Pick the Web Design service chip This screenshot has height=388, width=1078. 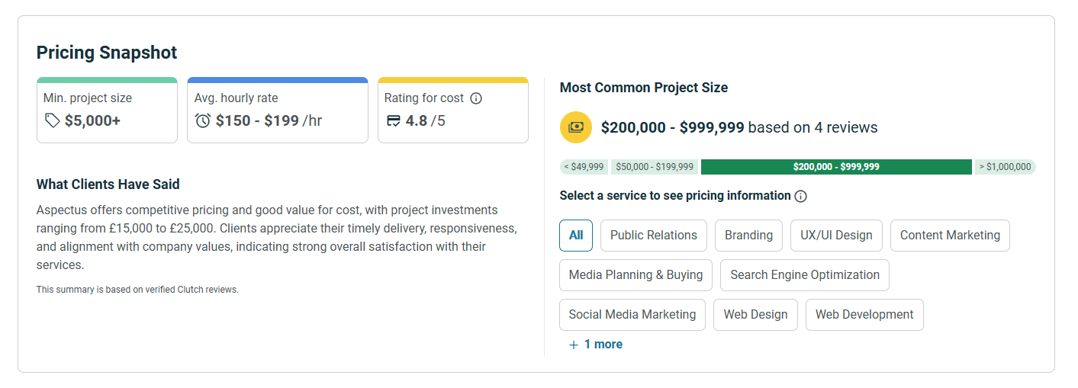pos(755,315)
